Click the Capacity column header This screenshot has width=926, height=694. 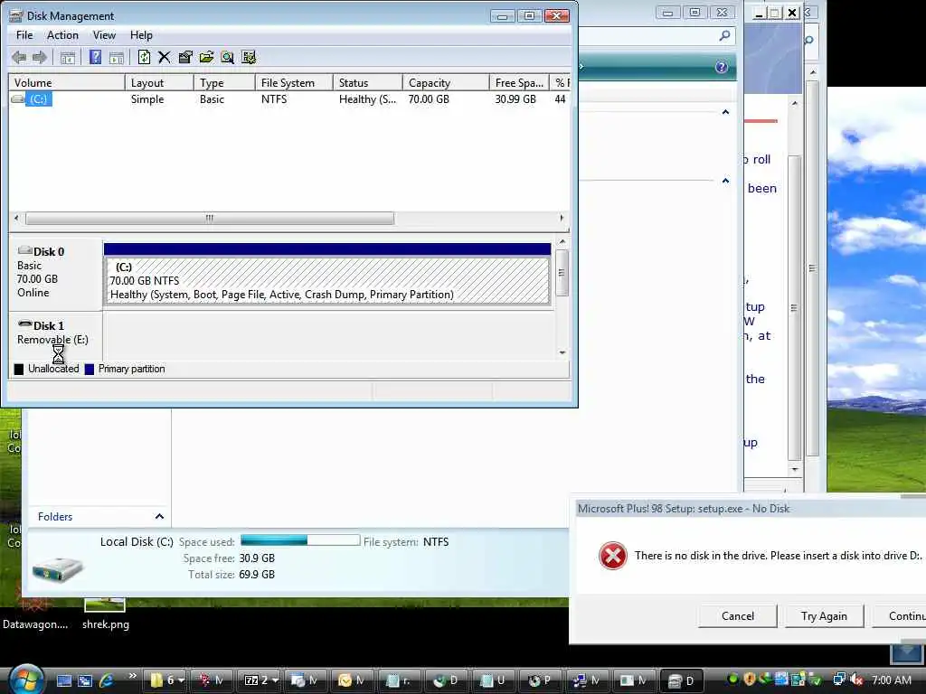445,82
